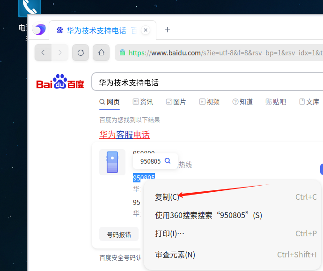Switch to 图片 search tab

coord(176,102)
